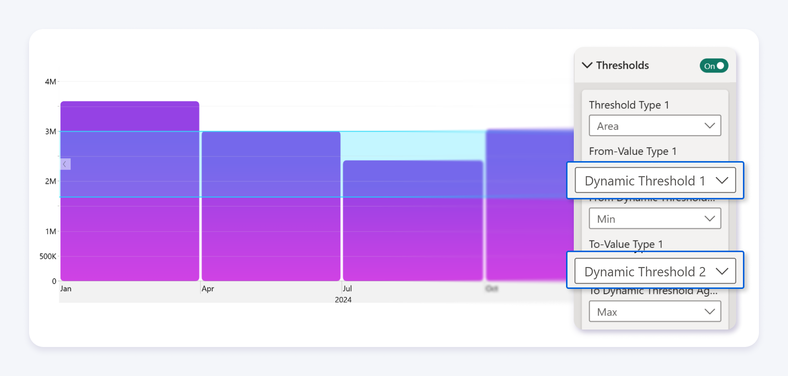Click the Apr x-axis label
The height and width of the screenshot is (376, 788).
click(208, 289)
